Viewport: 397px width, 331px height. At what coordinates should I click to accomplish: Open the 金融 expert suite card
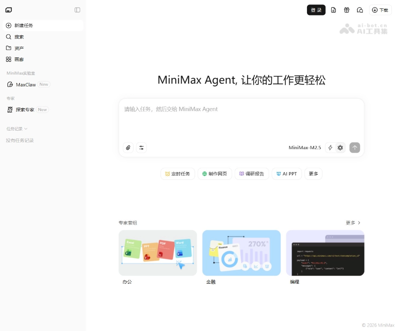coord(241,253)
